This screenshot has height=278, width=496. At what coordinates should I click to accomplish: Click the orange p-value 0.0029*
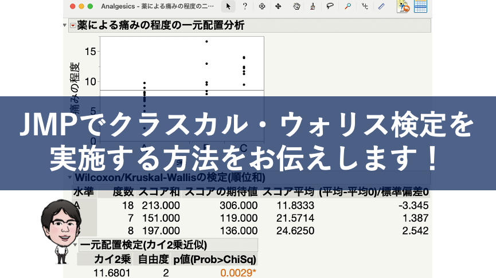(238, 273)
